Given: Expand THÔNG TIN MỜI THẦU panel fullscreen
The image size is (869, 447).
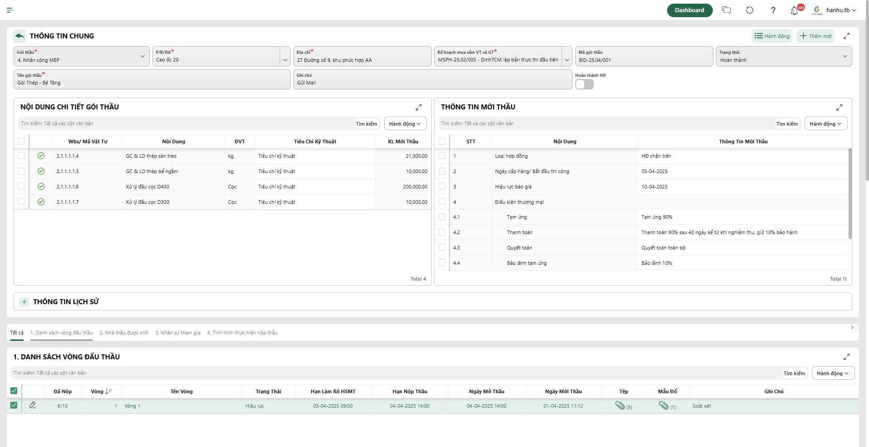Looking at the screenshot, I should pyautogui.click(x=839, y=107).
